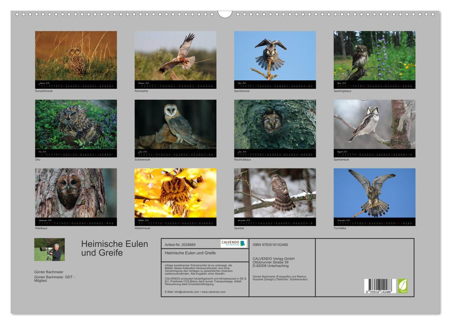Screen dimensions: 450x324
Task: Open the Sumpfohreule owl photo
Action: [76, 56]
